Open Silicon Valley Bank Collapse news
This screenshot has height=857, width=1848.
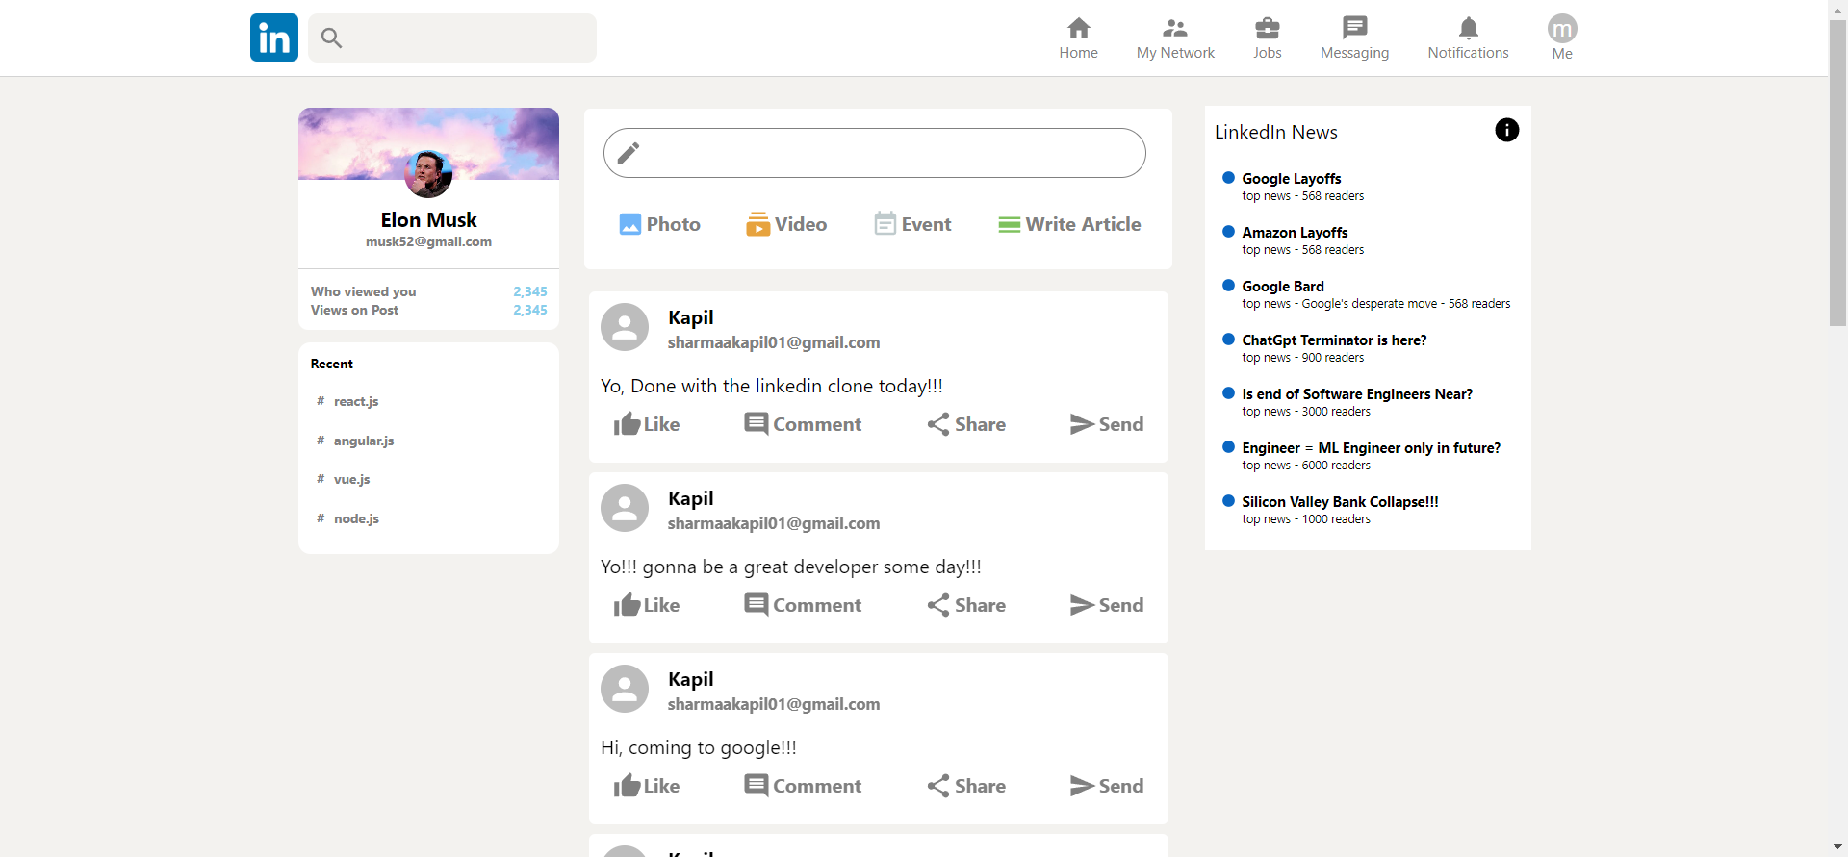(x=1330, y=510)
